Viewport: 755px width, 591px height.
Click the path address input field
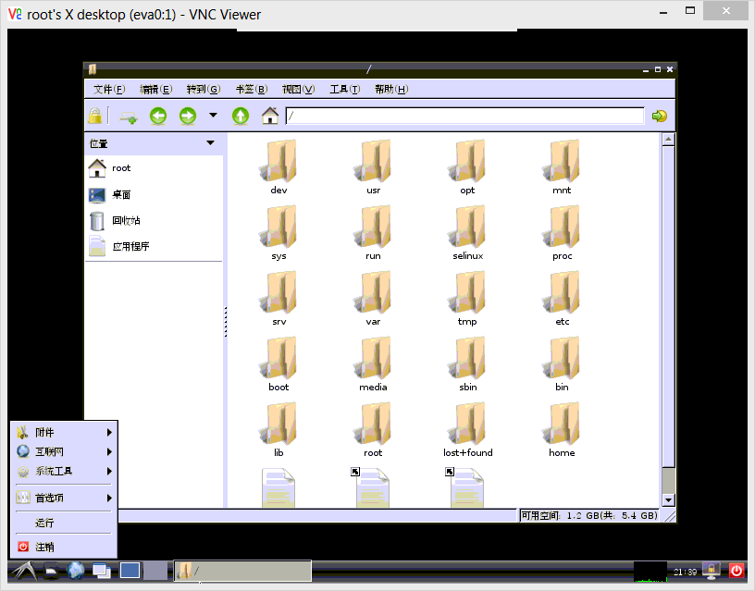(x=464, y=116)
